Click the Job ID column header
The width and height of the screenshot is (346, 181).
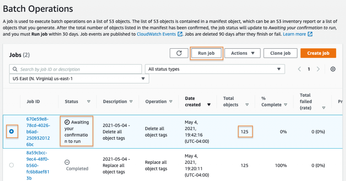(33, 102)
